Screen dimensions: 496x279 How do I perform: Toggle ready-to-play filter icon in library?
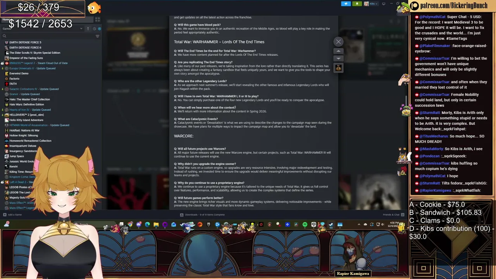click(99, 29)
